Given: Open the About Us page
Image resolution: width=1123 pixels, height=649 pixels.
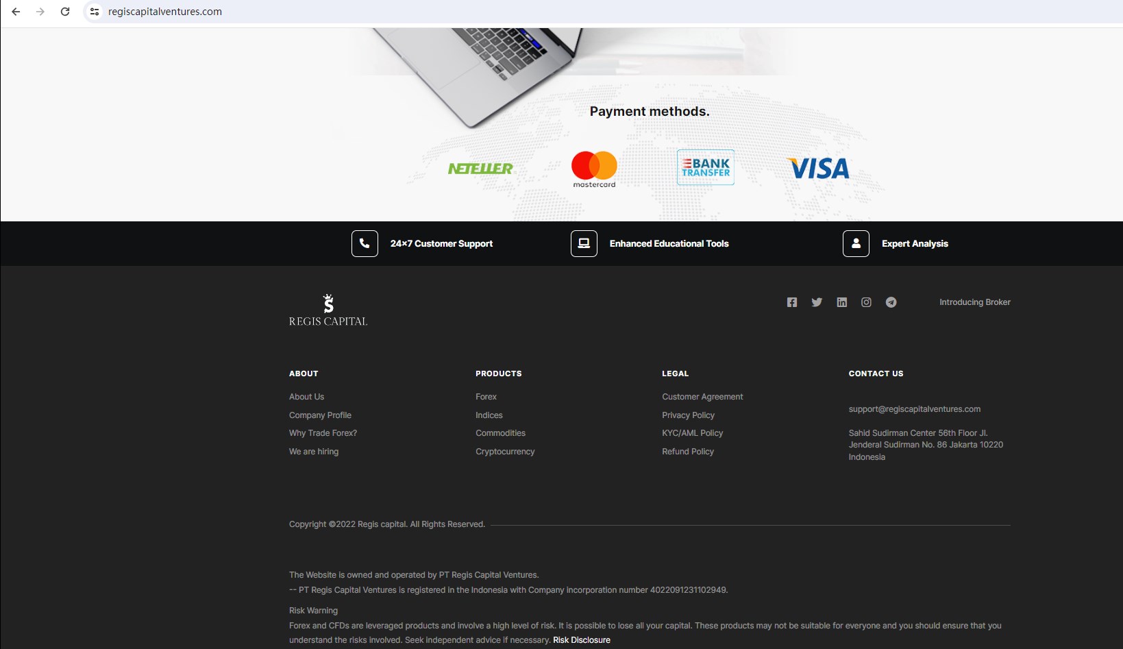Looking at the screenshot, I should tap(306, 397).
